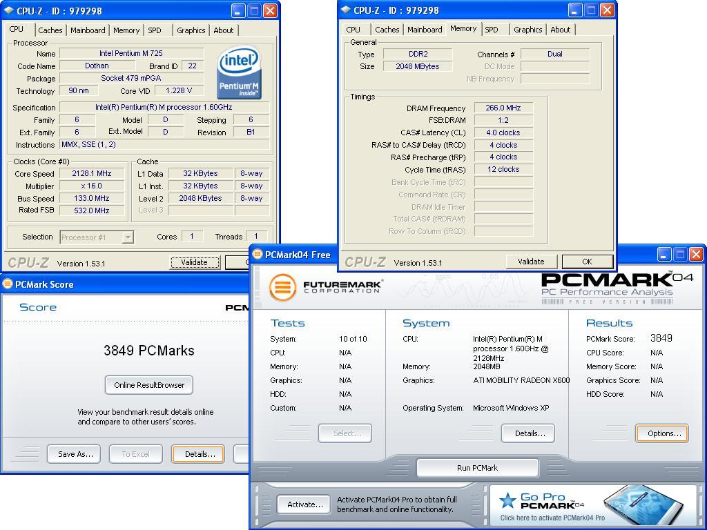Click the Activate button
The image size is (707, 530).
304,504
